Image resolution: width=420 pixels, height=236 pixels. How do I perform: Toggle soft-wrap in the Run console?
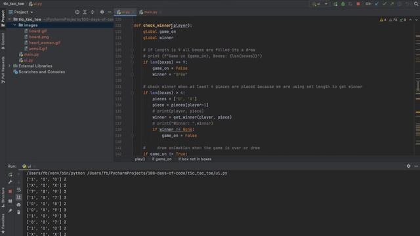click(x=18, y=189)
